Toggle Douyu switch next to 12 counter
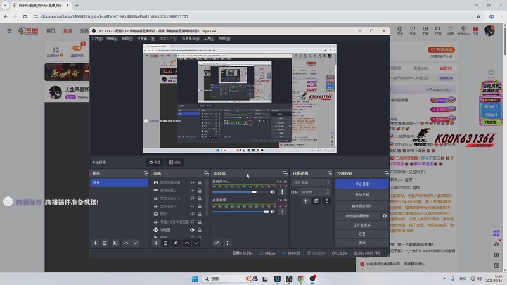The image size is (507, 285). pos(77,48)
